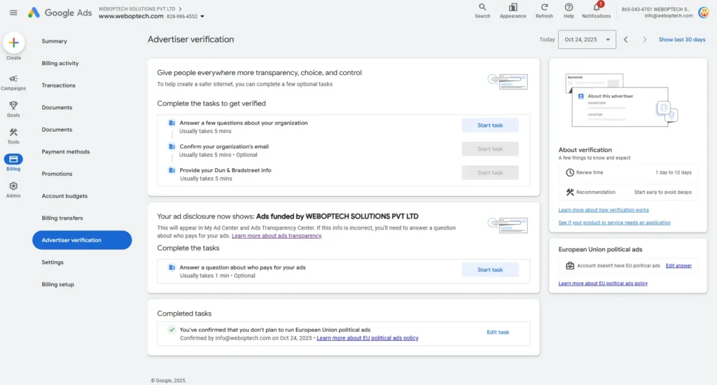
Task: Start task for confirming organization's email
Action: [x=490, y=149]
